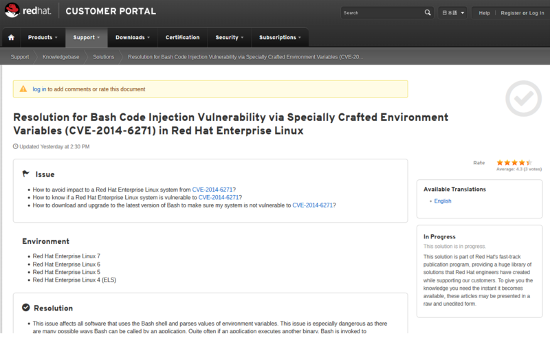The image size is (550, 338).
Task: Open CVE-2014-6271 link in second Issue bullet
Action: point(219,197)
